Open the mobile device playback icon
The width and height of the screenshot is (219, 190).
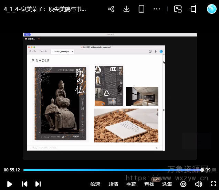pyautogui.click(x=141, y=9)
